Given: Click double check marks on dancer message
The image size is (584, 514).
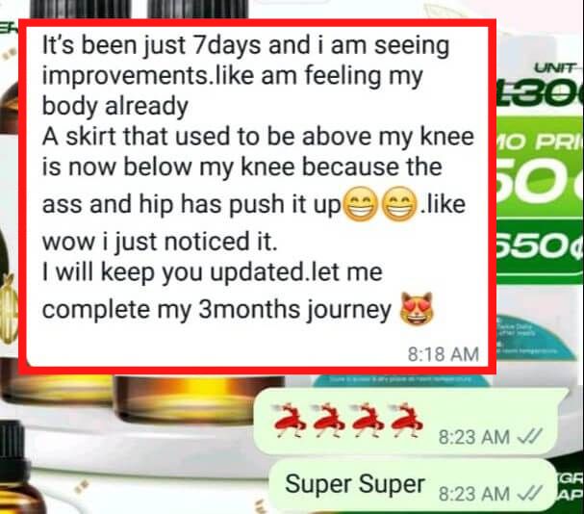Looking at the screenshot, I should click(530, 436).
